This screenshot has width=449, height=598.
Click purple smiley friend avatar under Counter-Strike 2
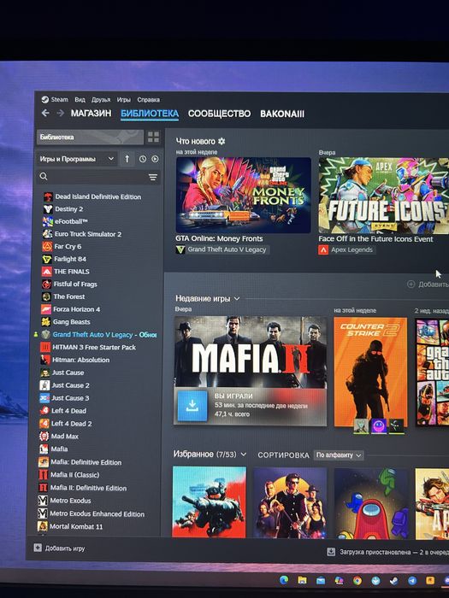(x=379, y=426)
